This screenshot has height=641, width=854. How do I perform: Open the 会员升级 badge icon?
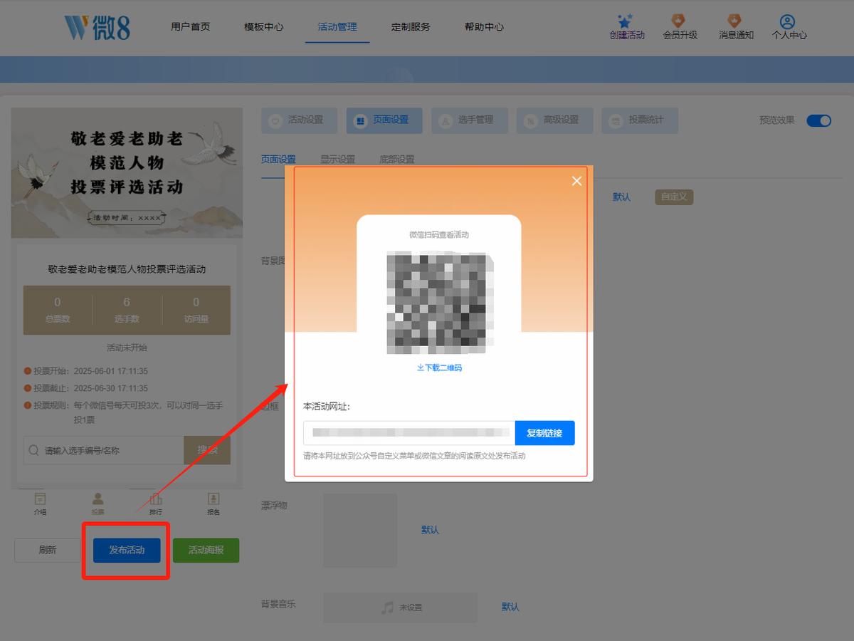(x=680, y=21)
